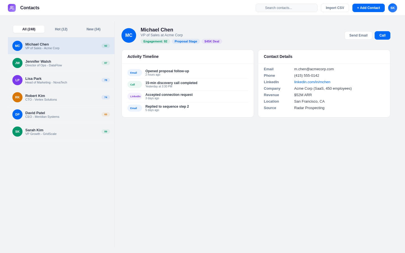Select Robert Kim in the contact list
This screenshot has height=253, width=405.
point(61,97)
